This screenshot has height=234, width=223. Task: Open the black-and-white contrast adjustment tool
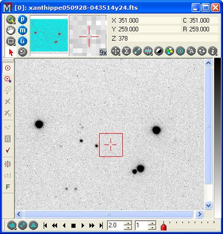pyautogui.click(x=159, y=51)
